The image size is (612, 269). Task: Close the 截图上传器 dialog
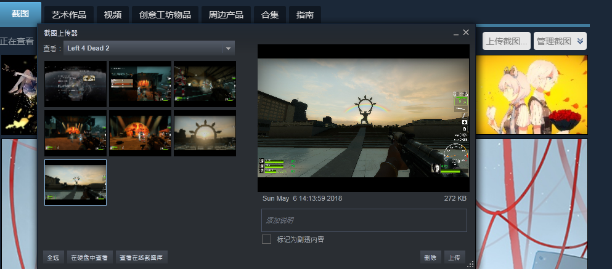[466, 33]
